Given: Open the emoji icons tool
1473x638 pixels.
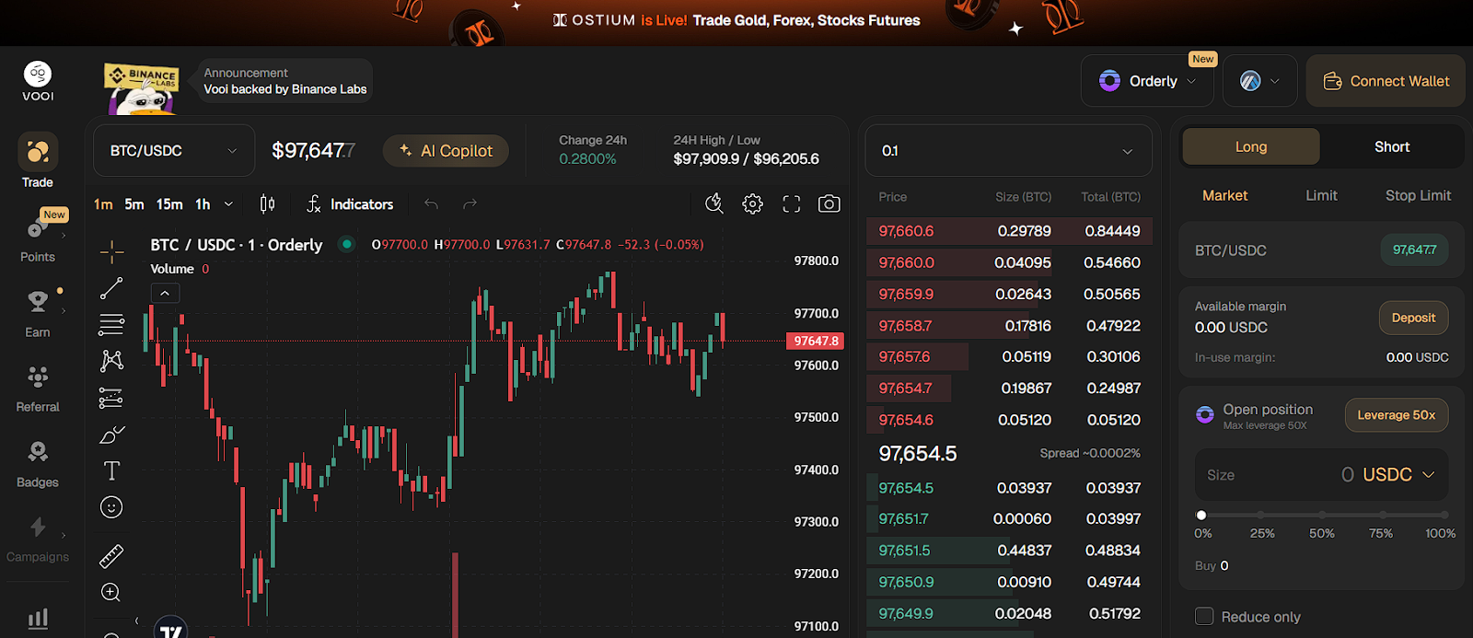Looking at the screenshot, I should coord(111,507).
